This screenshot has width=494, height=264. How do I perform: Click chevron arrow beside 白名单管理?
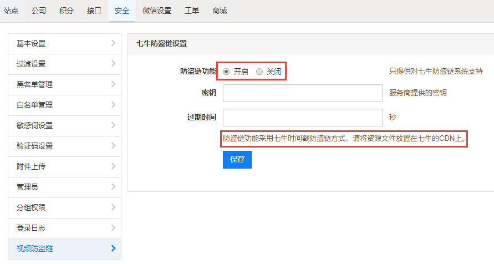pos(114,105)
